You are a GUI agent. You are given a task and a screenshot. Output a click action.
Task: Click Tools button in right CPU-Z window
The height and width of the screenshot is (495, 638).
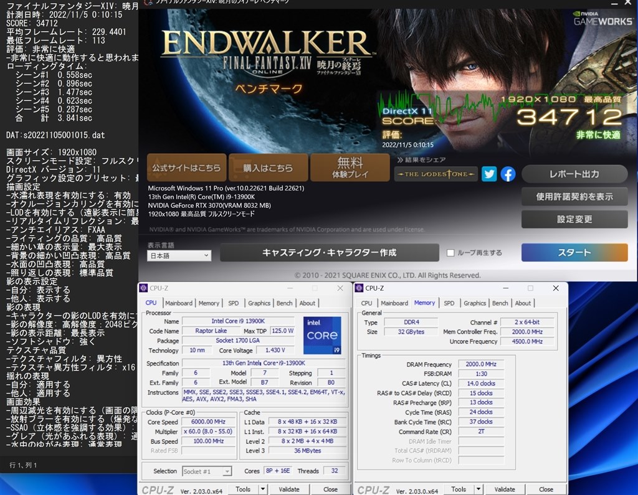pos(459,489)
